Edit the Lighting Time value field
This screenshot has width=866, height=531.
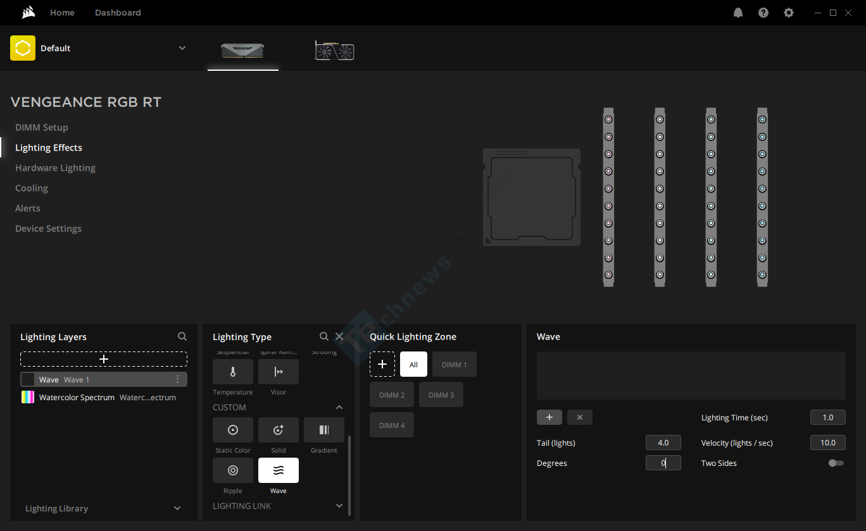point(828,417)
